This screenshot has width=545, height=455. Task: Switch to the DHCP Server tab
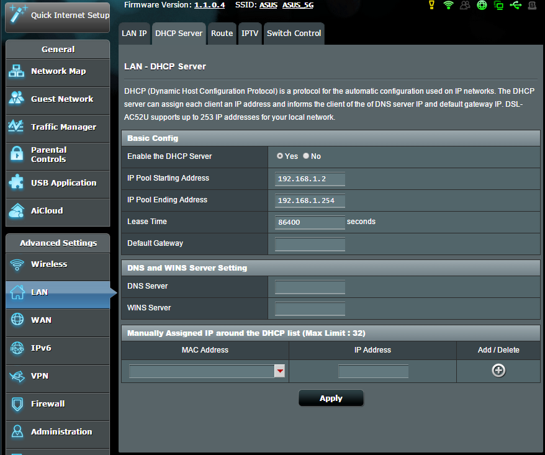pos(179,34)
